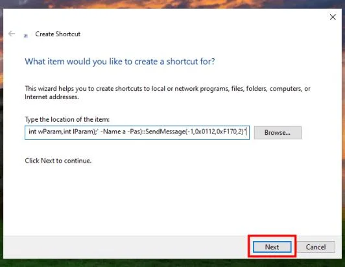Click the gray footer bar left of Next
Viewport: 345px width, 267px height.
click(125, 247)
